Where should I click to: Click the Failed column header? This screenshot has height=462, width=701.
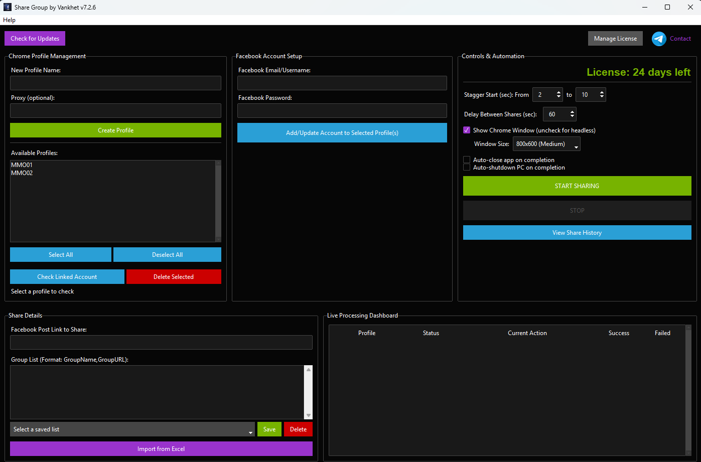point(662,333)
